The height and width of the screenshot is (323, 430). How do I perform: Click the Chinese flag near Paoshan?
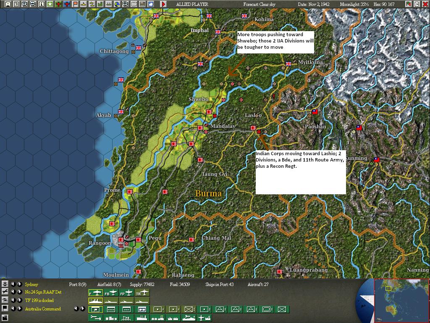tap(315, 112)
